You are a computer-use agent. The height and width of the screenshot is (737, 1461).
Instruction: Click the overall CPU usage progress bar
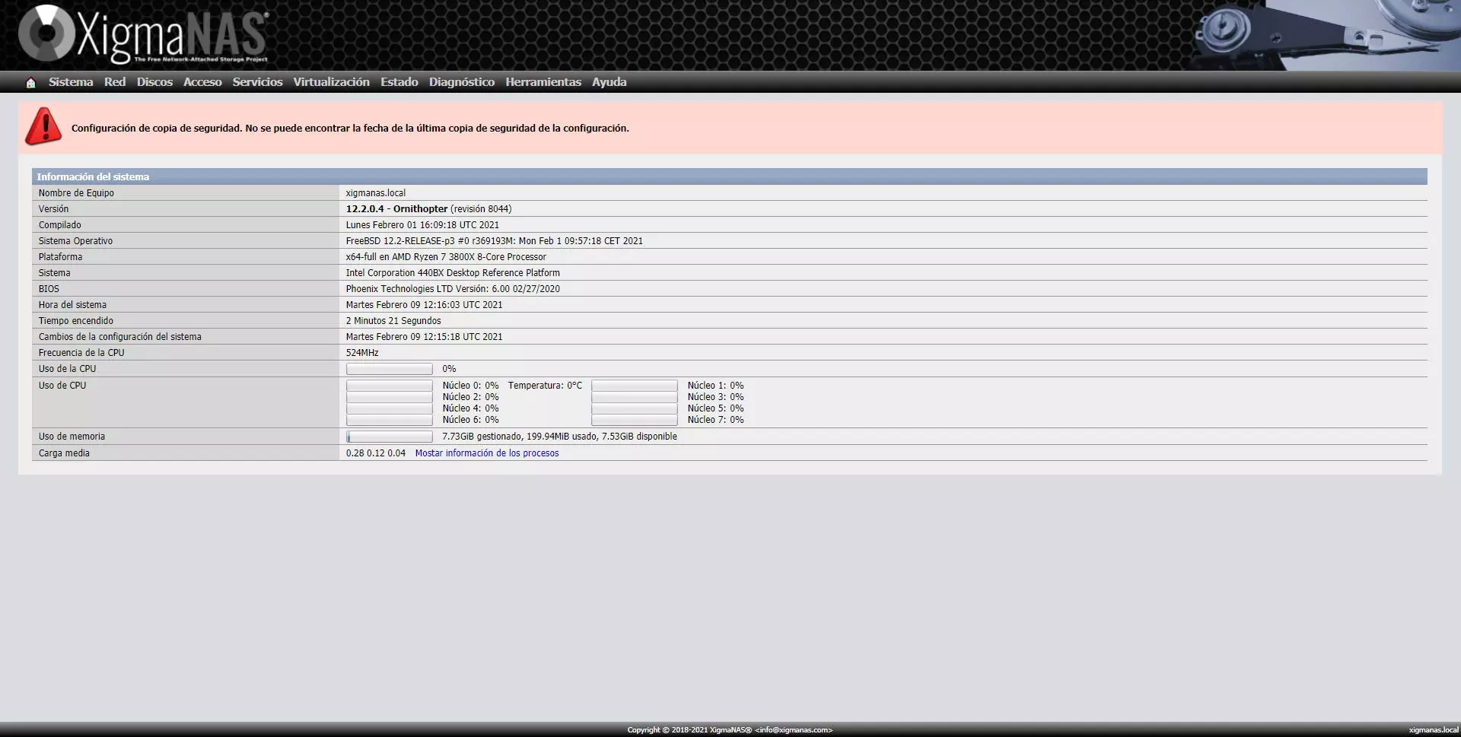[390, 369]
